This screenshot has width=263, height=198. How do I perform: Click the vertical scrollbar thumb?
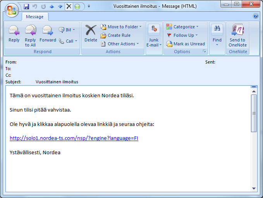(x=254, y=113)
